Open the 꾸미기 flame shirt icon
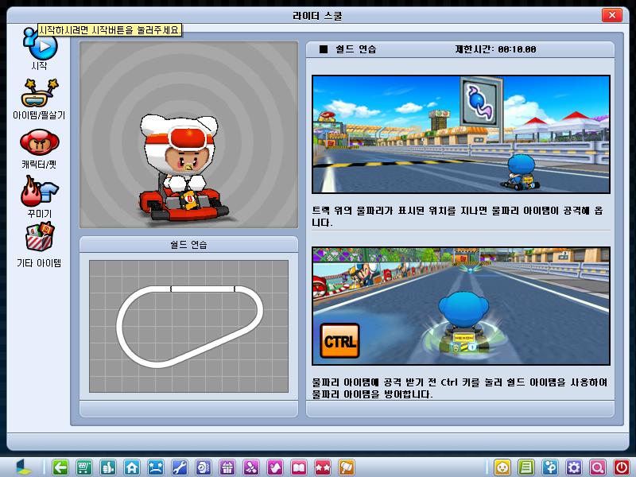This screenshot has width=636, height=477. 39,191
